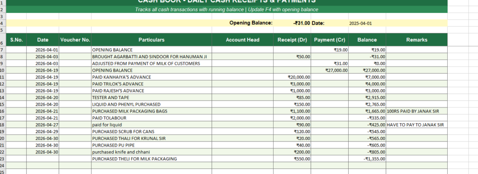
Task: Select the 'TESTER AND TAPE' entry
Action: click(x=152, y=98)
